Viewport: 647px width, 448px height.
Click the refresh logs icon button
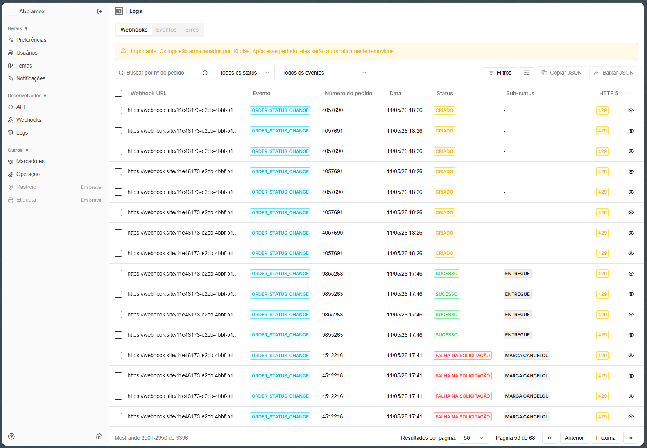tap(205, 73)
